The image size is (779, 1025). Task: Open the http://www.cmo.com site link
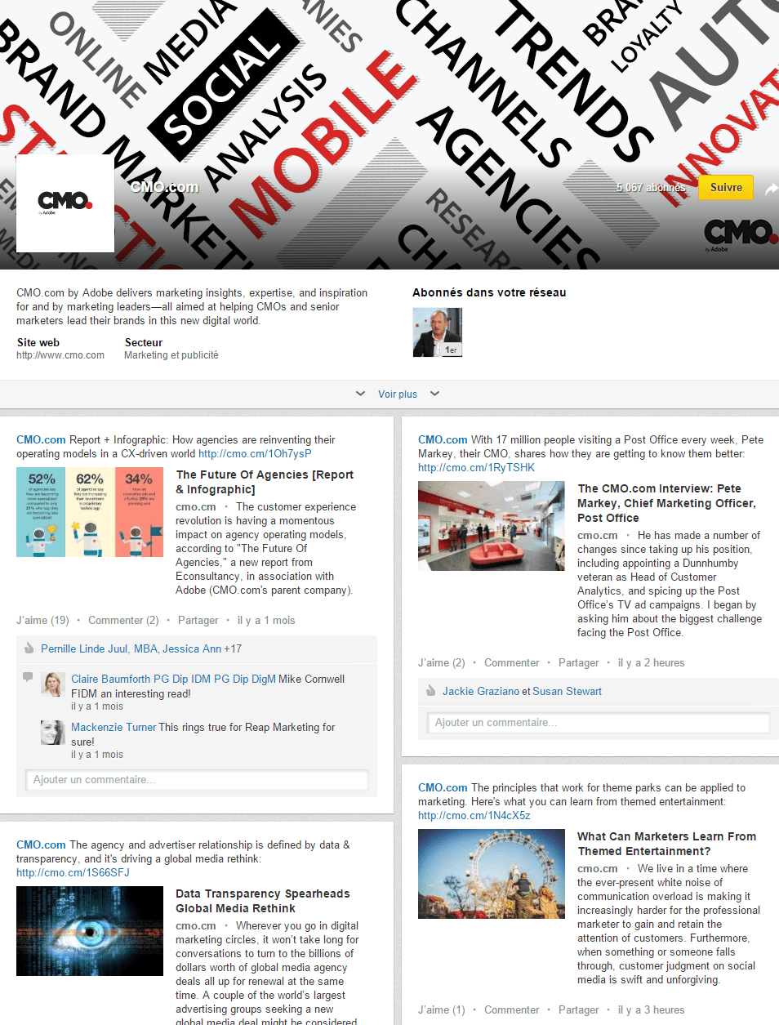[60, 355]
